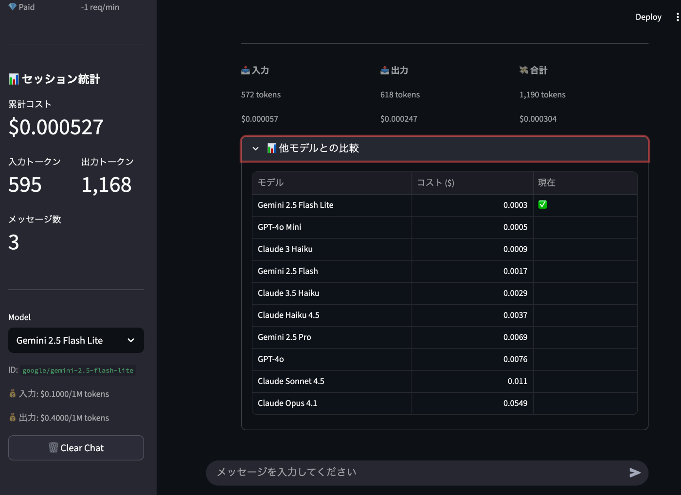Click the message count value 3
This screenshot has height=495, width=681.
[x=14, y=242]
